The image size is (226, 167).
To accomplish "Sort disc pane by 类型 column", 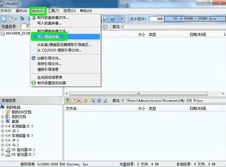I will (x=152, y=34).
